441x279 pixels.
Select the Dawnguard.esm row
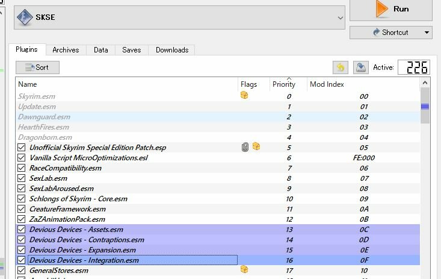coord(218,117)
